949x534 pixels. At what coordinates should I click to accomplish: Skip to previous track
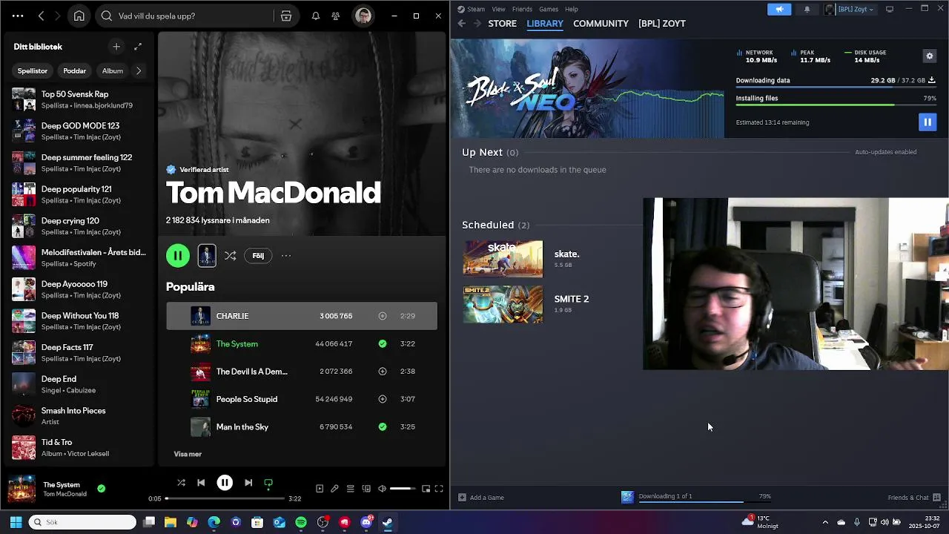[x=201, y=483]
